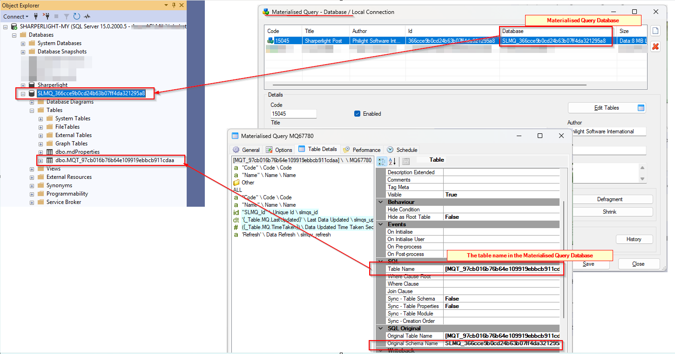The width and height of the screenshot is (675, 354).
Task: Click the Materialised Query MQ67780 window icon
Action: 235,136
